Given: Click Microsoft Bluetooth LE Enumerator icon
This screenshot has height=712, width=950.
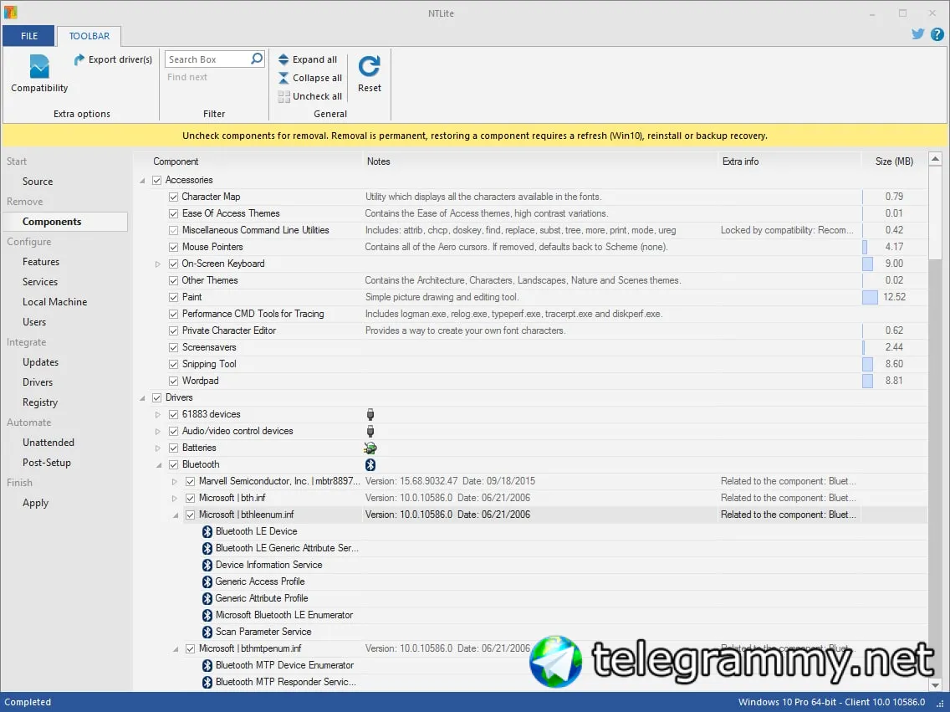Looking at the screenshot, I should point(207,615).
